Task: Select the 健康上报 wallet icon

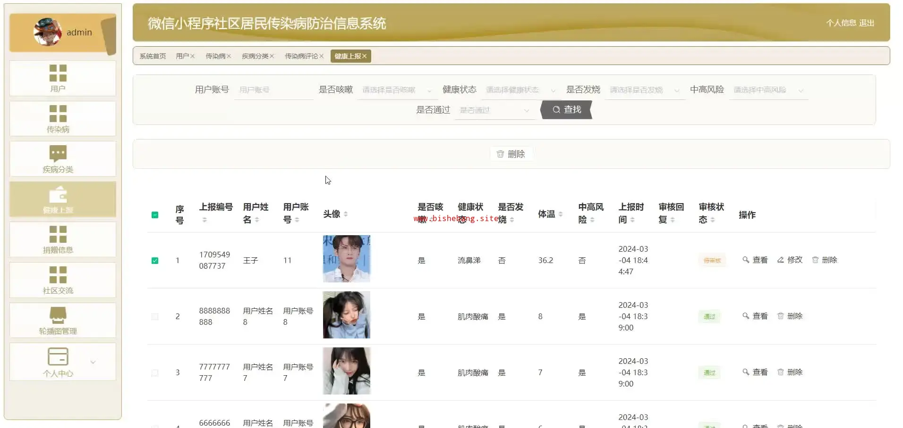Action: tap(58, 194)
